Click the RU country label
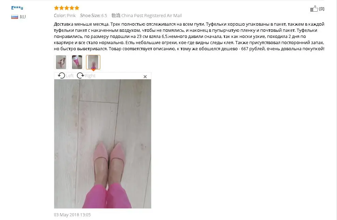 coord(23,17)
